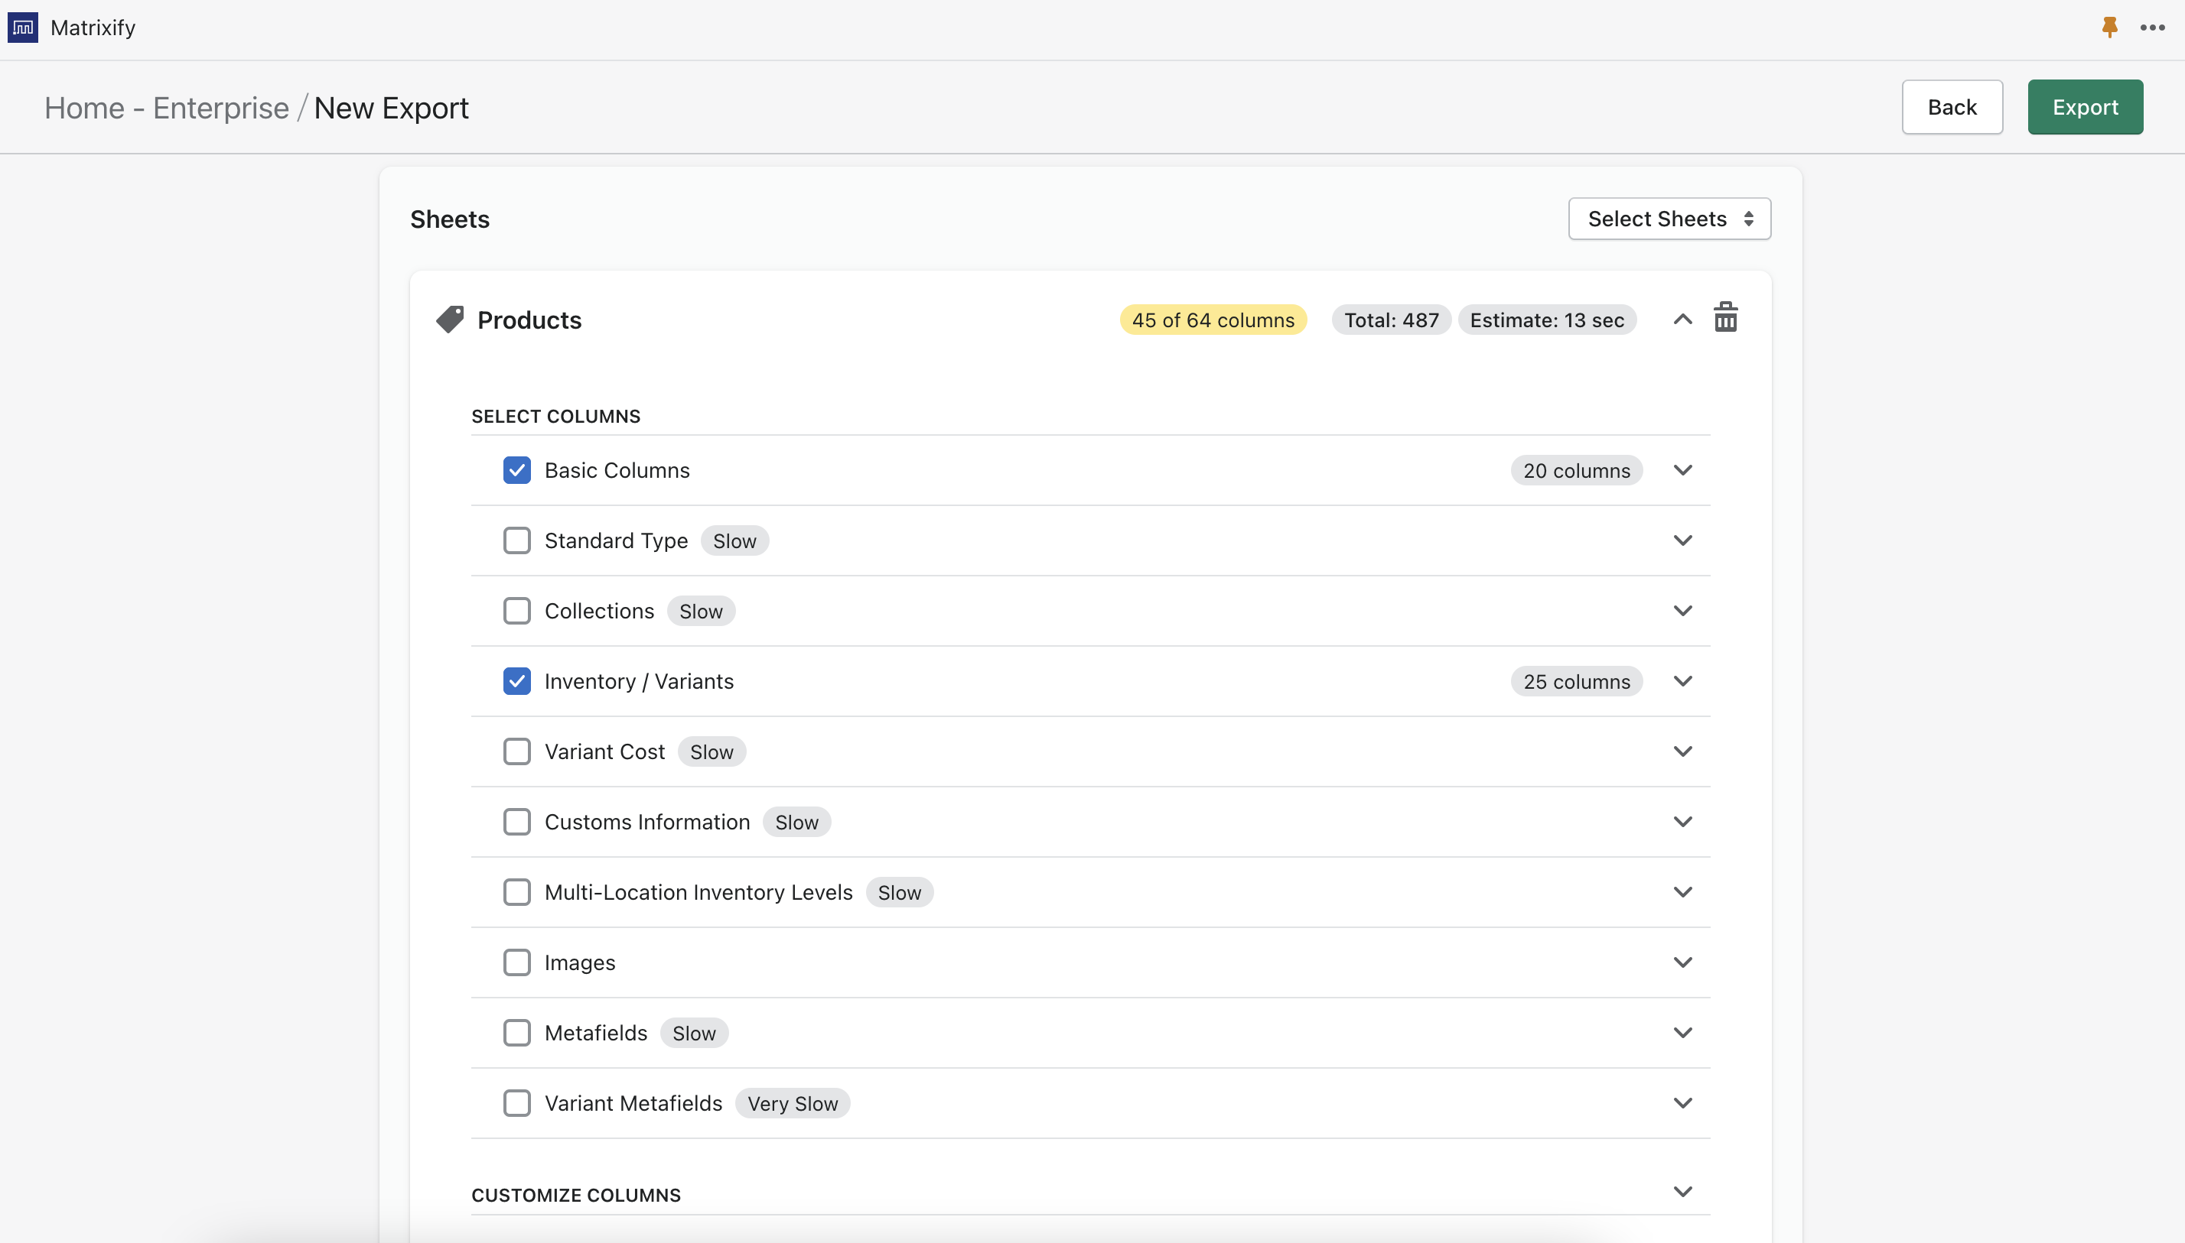Check the Variant Cost checkbox
This screenshot has height=1243, width=2185.
(516, 752)
